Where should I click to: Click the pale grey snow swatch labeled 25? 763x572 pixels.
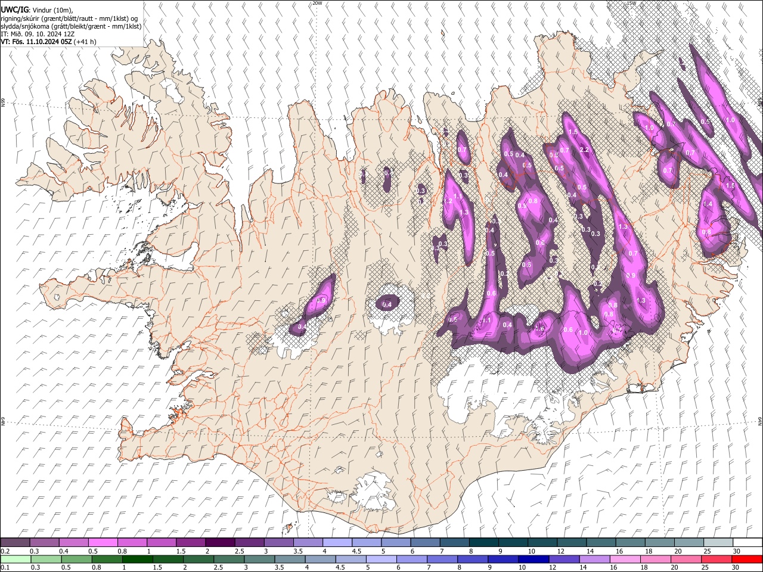pyautogui.click(x=719, y=543)
